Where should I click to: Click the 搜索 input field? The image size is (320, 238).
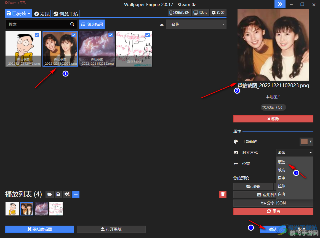(37, 24)
